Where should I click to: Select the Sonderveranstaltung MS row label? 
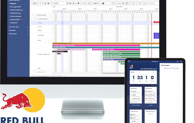coord(43,54)
